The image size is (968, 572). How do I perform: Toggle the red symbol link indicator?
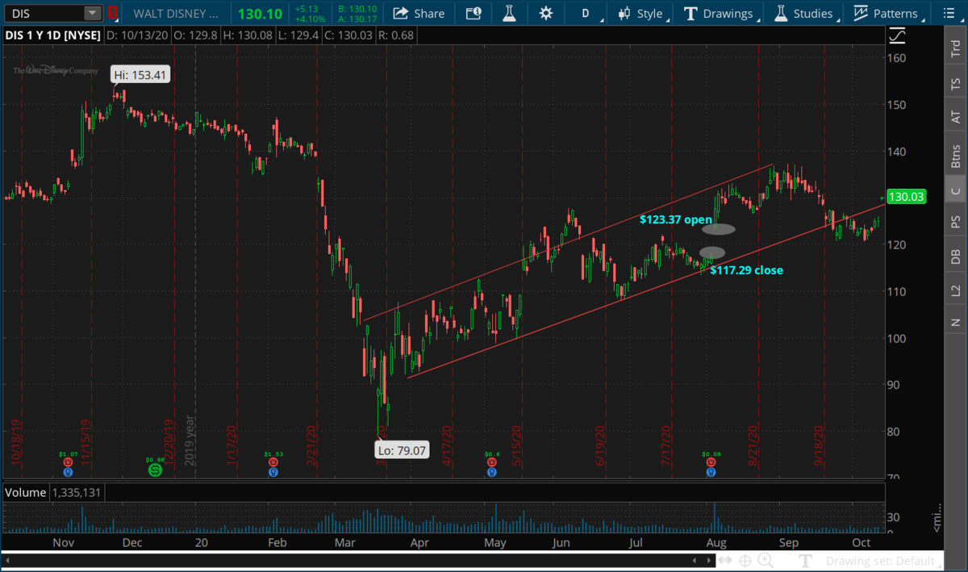tap(113, 13)
